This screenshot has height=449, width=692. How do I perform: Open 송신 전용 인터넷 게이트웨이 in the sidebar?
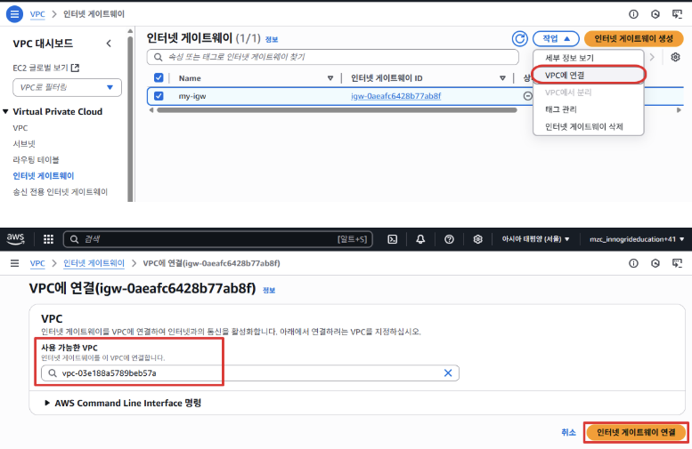[x=60, y=192]
